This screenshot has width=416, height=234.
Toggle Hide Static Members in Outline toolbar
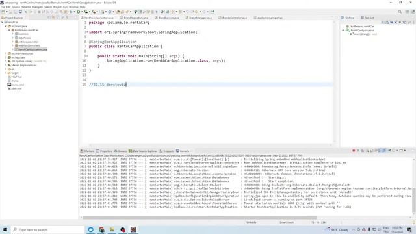click(x=396, y=22)
